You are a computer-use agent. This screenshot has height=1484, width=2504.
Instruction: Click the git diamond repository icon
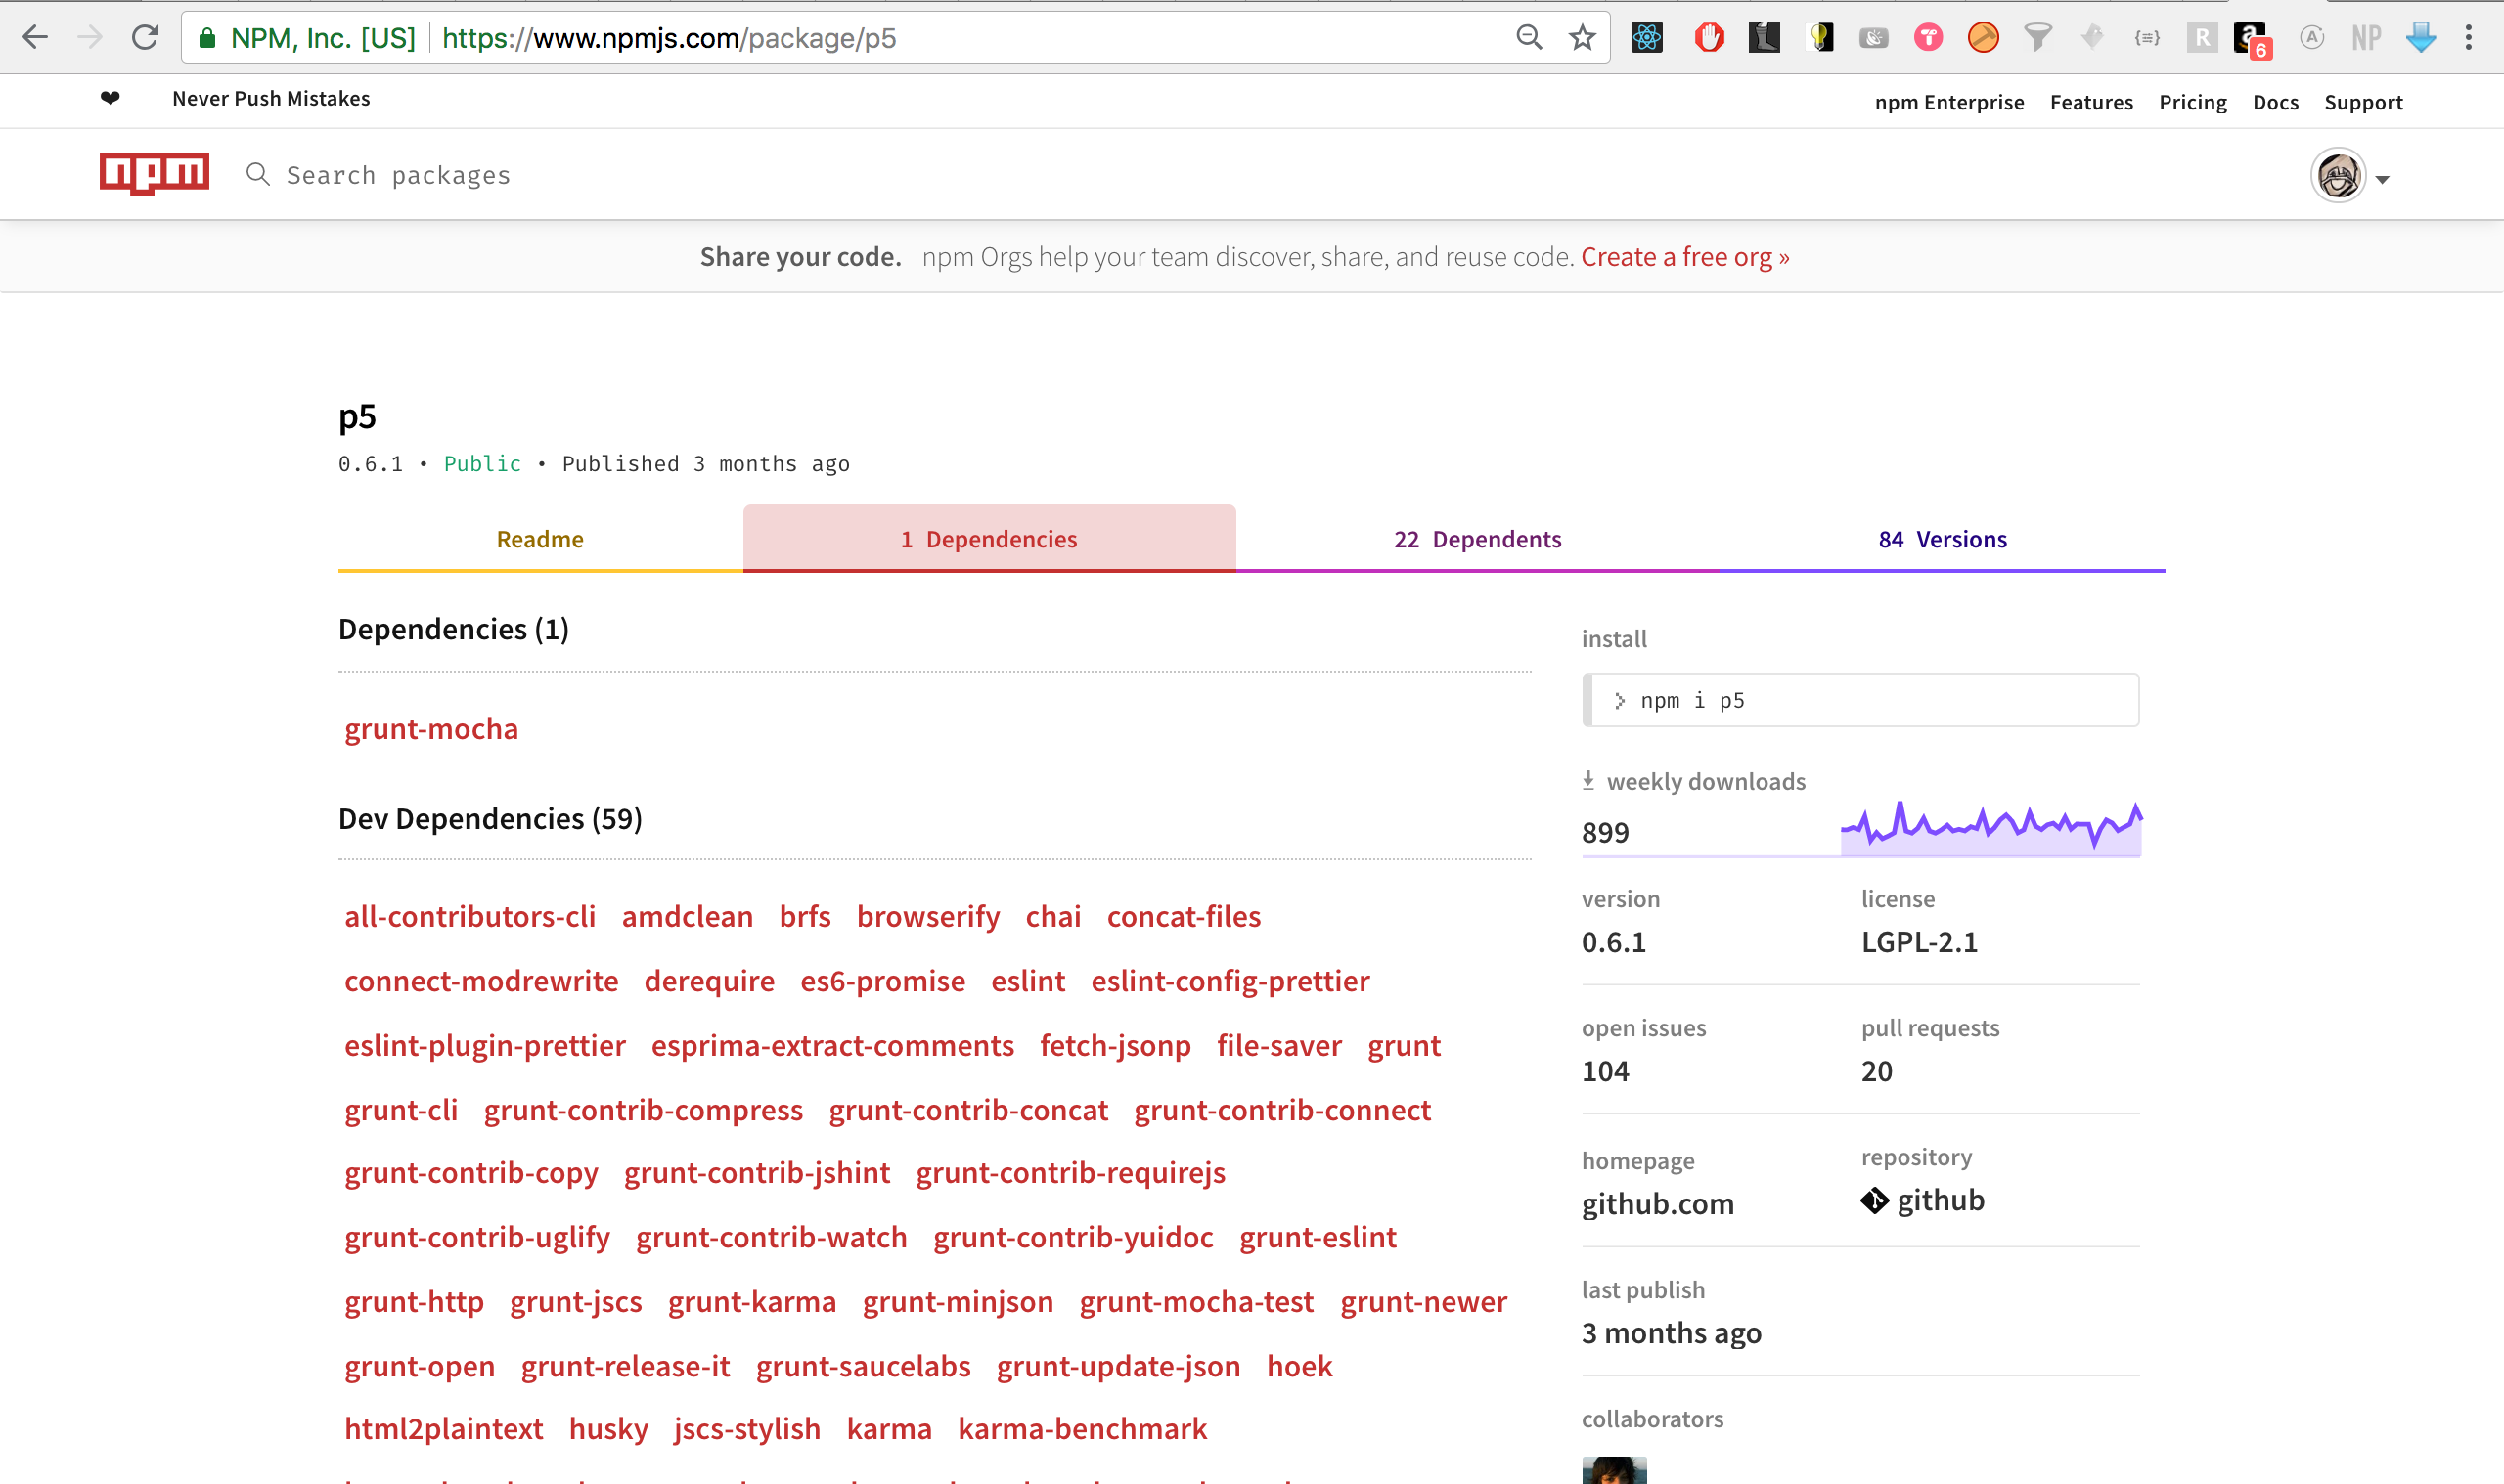pos(1874,1200)
